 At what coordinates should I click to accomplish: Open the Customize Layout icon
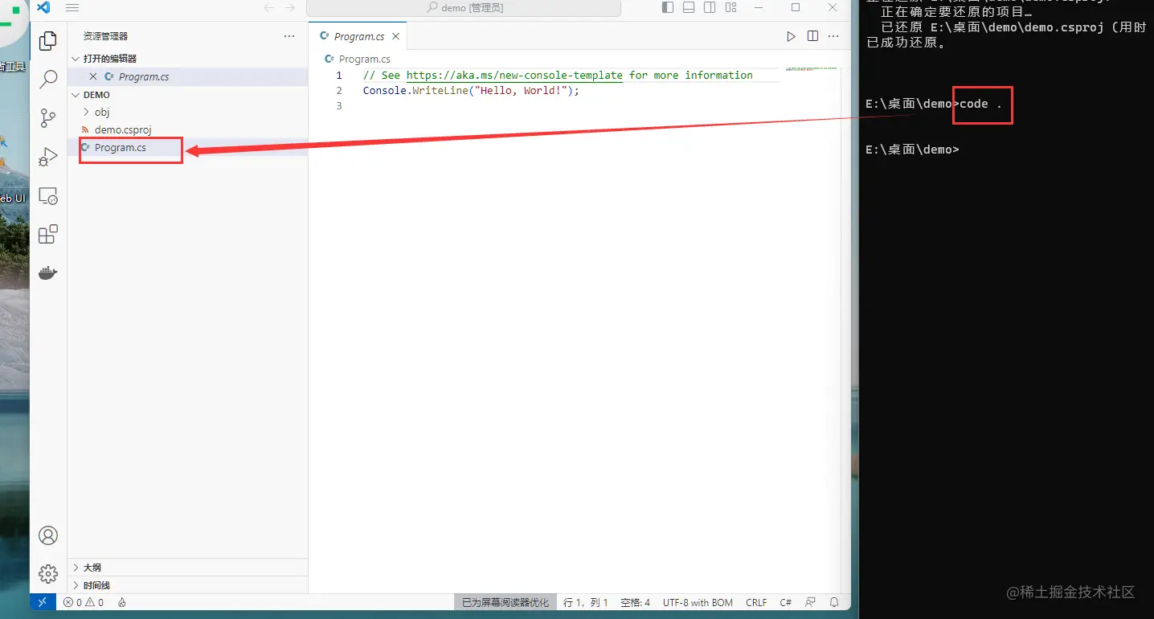pos(730,8)
